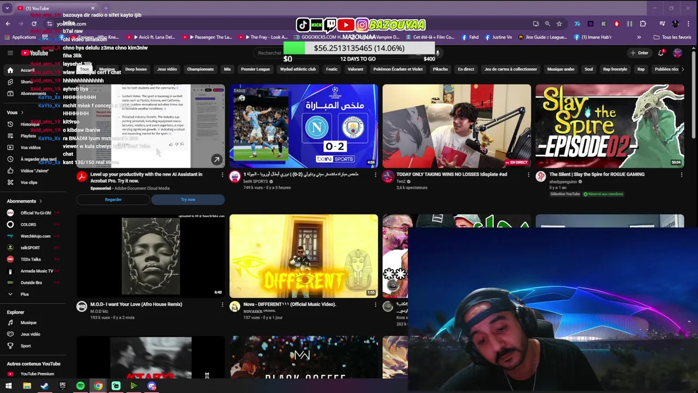The image size is (698, 393).
Task: Select the Premier League chip
Action: (255, 69)
